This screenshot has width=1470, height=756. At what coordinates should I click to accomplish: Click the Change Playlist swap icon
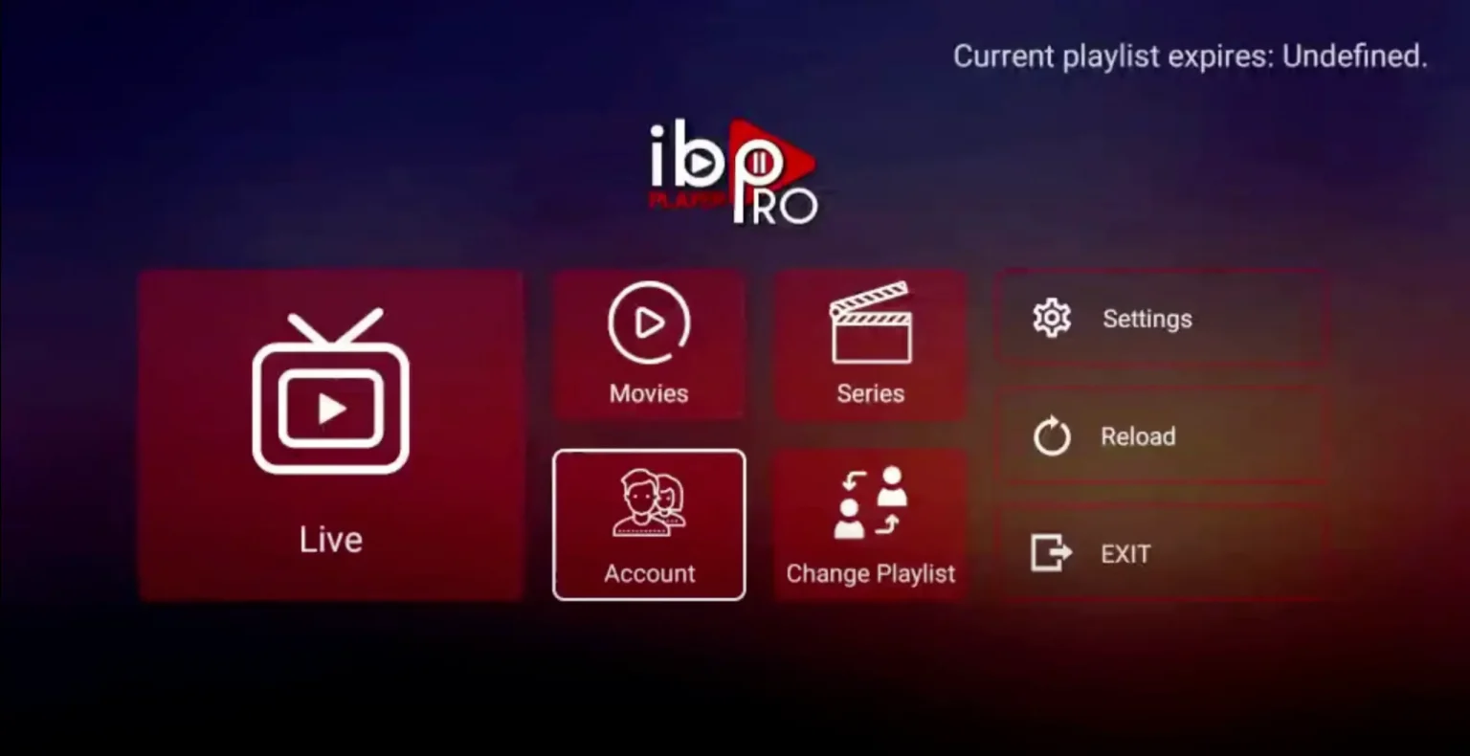pos(869,502)
